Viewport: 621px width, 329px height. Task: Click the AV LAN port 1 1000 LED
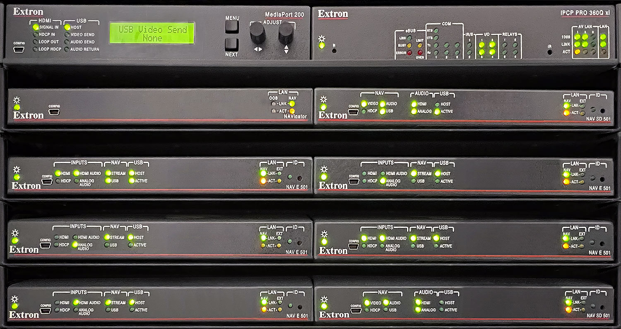[x=577, y=37]
